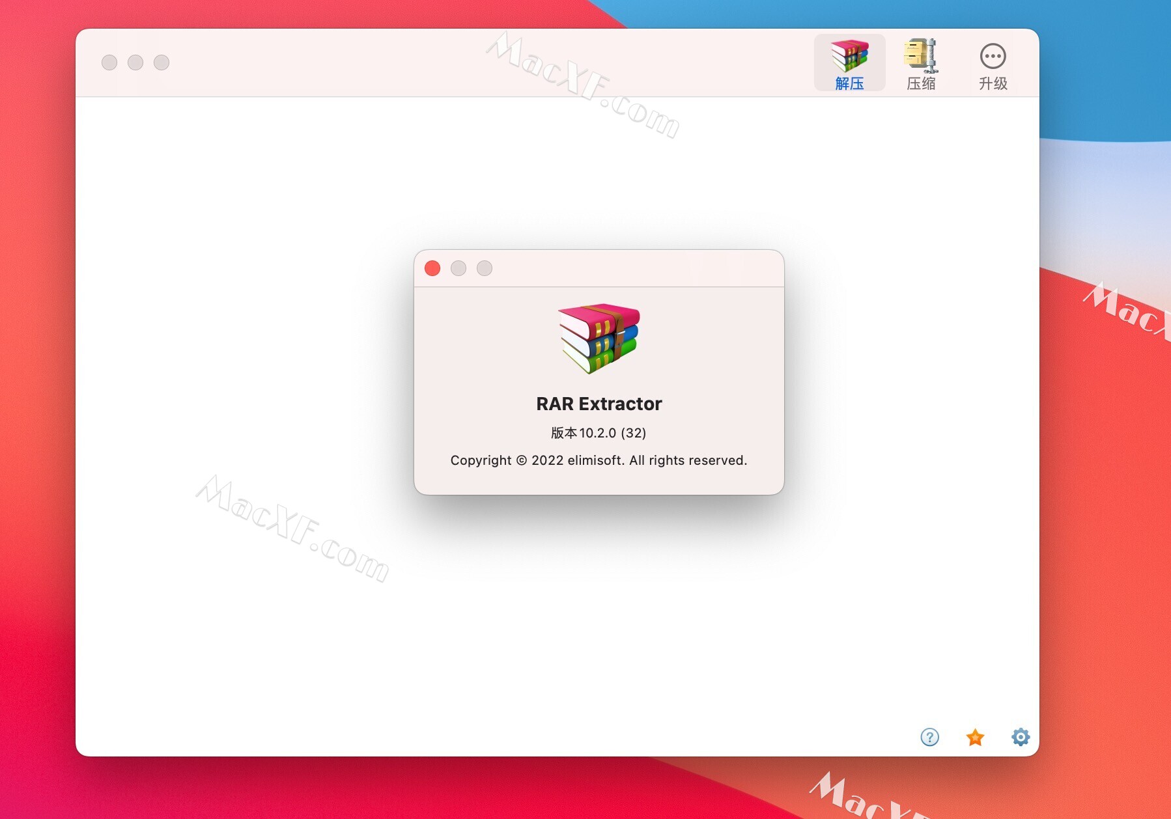Click the rightmost gray button on the About titlebar
The image size is (1171, 819).
pos(485,268)
